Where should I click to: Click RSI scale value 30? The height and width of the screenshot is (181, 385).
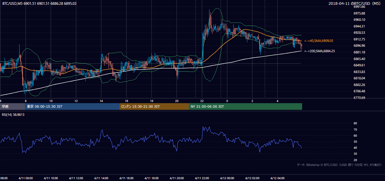[x=355, y=154]
